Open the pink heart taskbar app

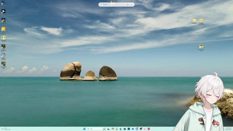(x=145, y=129)
